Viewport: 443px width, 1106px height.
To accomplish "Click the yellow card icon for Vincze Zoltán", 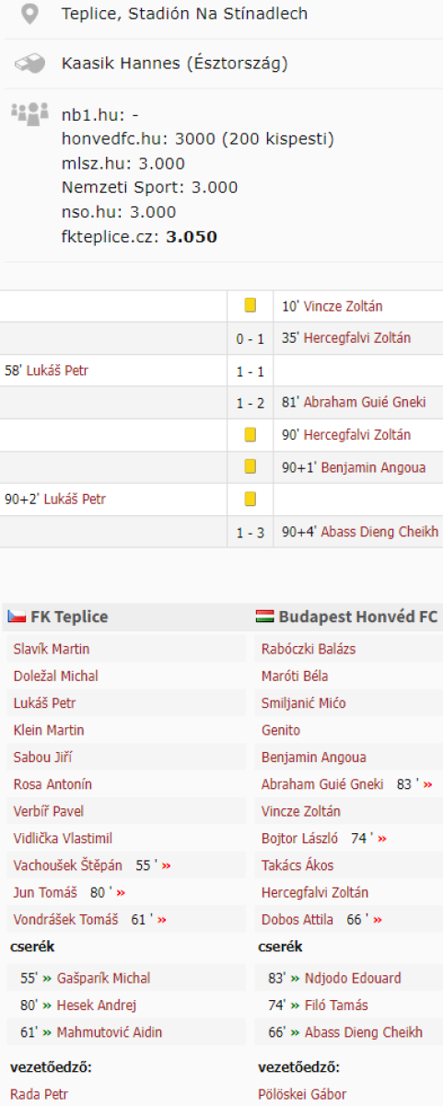I will click(x=250, y=306).
